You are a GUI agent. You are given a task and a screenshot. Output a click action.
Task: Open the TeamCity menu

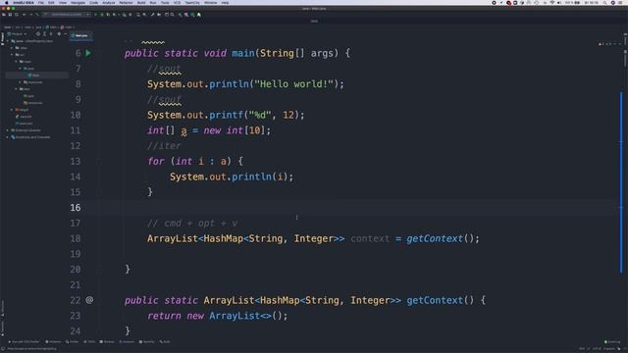coord(192,2)
